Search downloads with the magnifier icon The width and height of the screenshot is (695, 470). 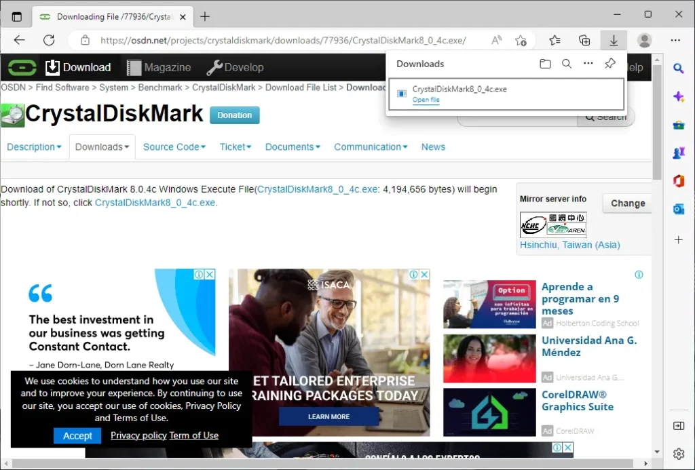[567, 64]
